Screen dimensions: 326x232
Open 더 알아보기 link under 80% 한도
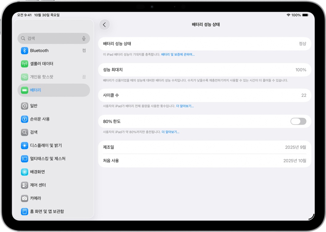coord(170,132)
